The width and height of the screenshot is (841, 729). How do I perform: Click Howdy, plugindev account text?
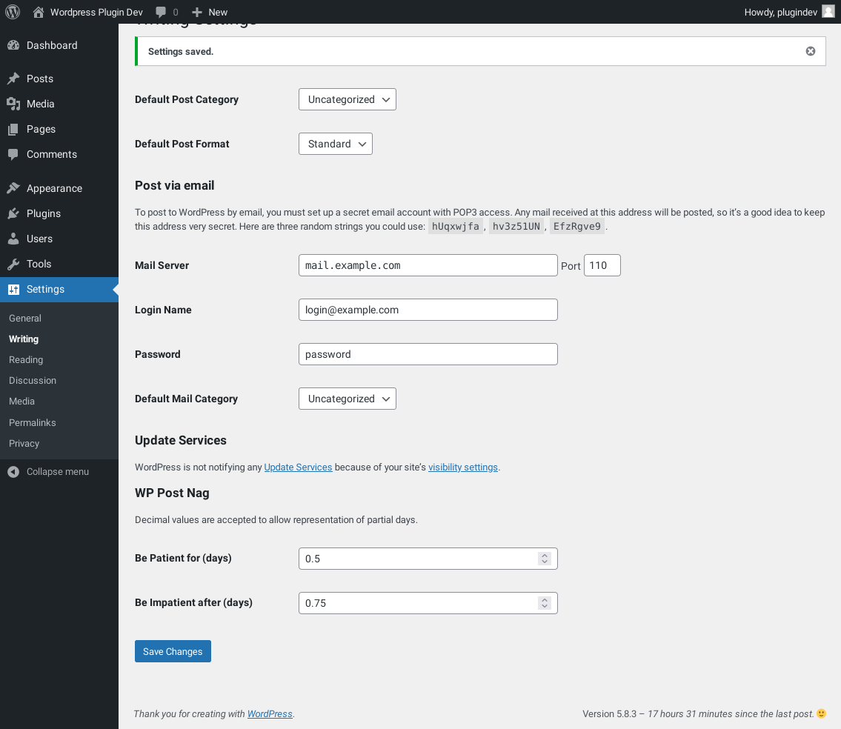pyautogui.click(x=780, y=12)
